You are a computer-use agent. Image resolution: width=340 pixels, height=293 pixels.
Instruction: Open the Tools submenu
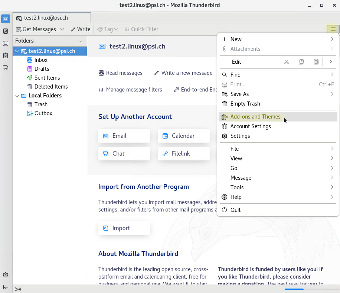click(x=278, y=187)
